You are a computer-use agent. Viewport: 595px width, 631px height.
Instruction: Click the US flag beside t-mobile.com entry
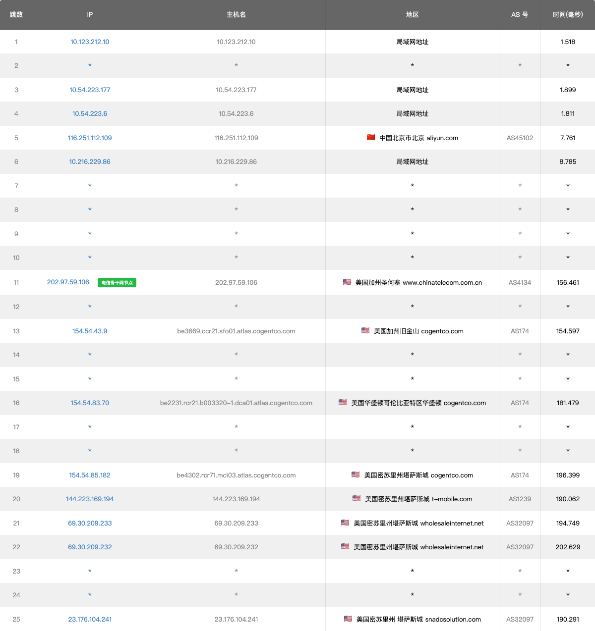point(357,498)
